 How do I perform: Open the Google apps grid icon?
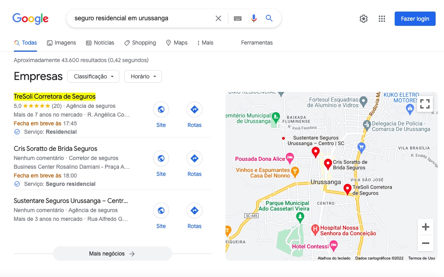(382, 19)
